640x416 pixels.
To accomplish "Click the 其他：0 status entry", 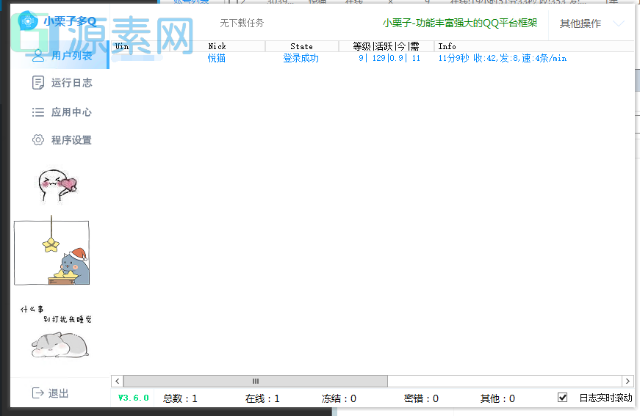I will [x=497, y=398].
